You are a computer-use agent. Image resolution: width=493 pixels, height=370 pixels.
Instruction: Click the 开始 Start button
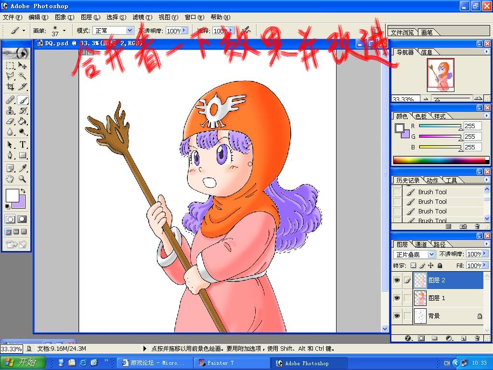[22, 362]
